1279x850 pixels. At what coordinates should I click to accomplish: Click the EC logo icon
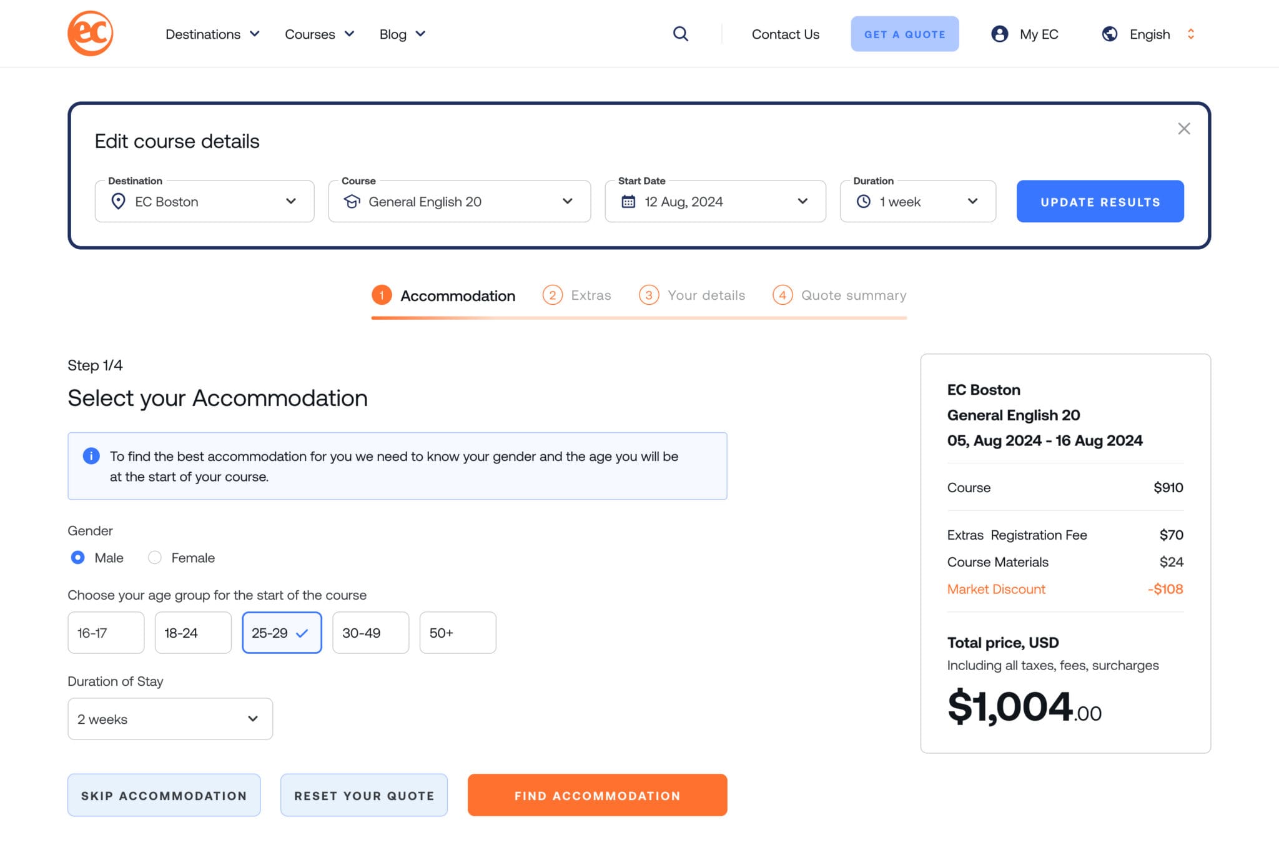(91, 34)
